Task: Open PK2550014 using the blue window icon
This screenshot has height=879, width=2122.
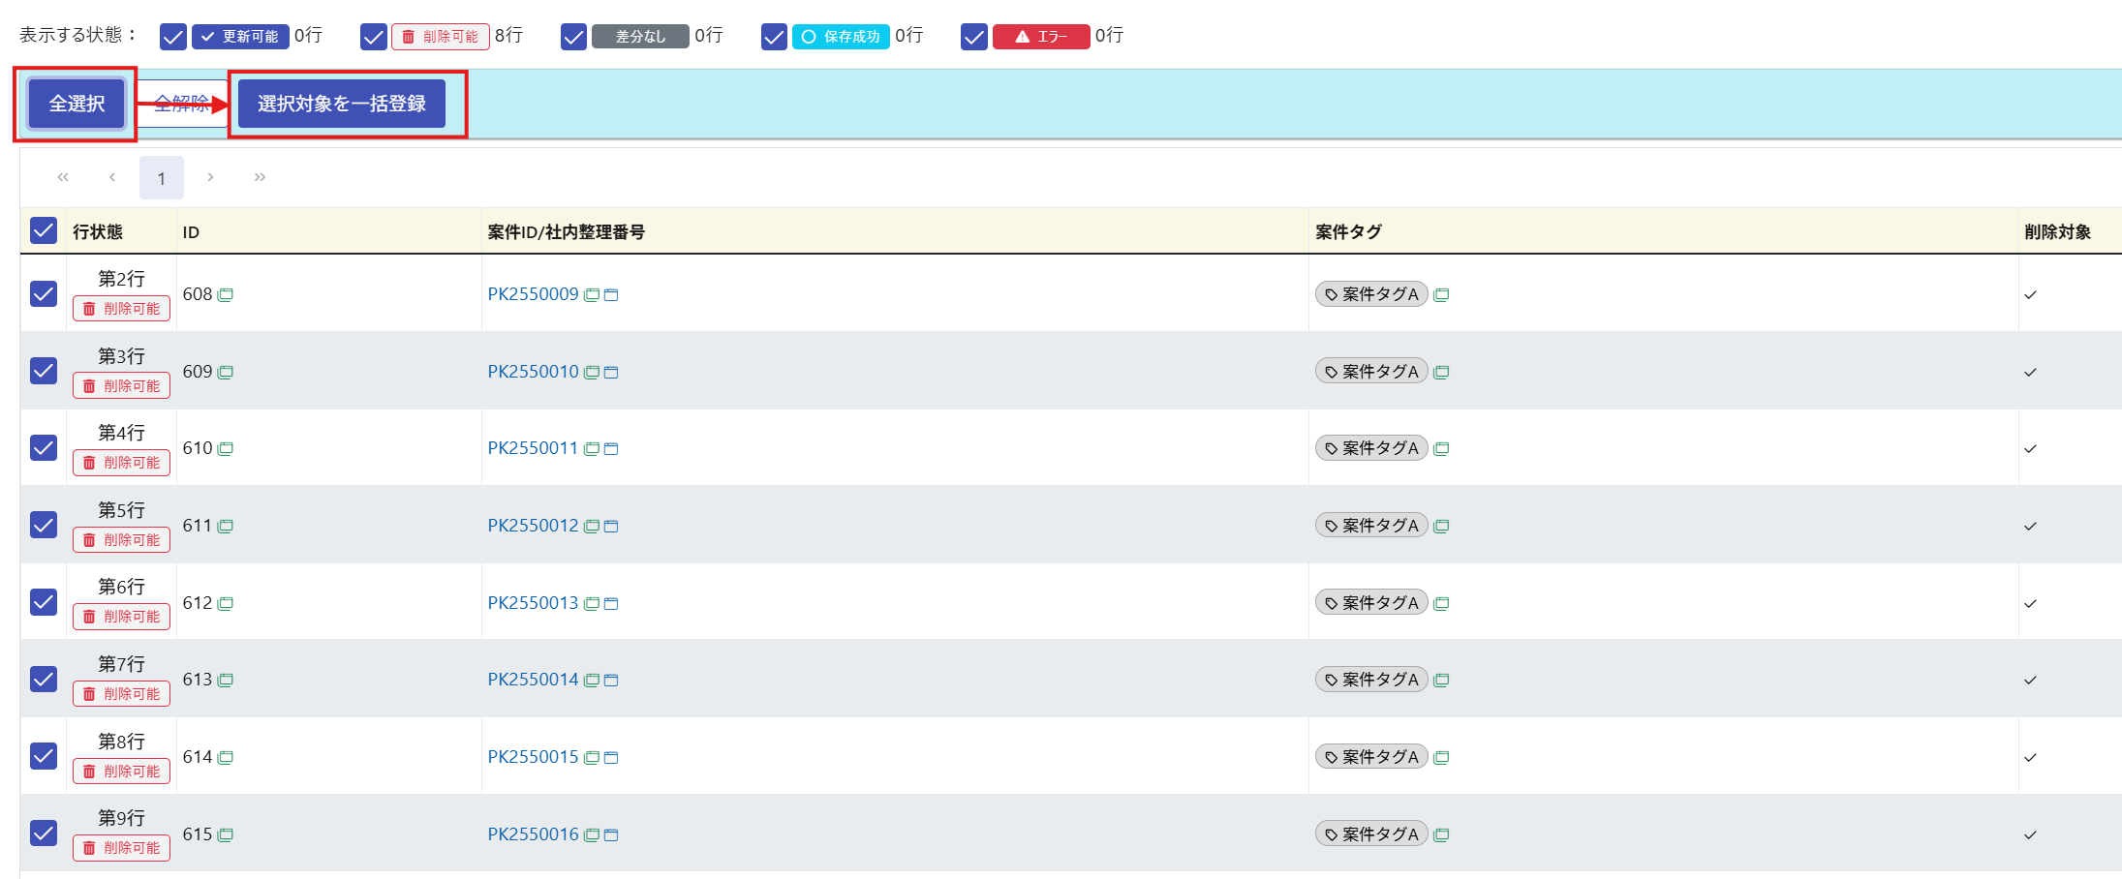Action: [x=611, y=681]
